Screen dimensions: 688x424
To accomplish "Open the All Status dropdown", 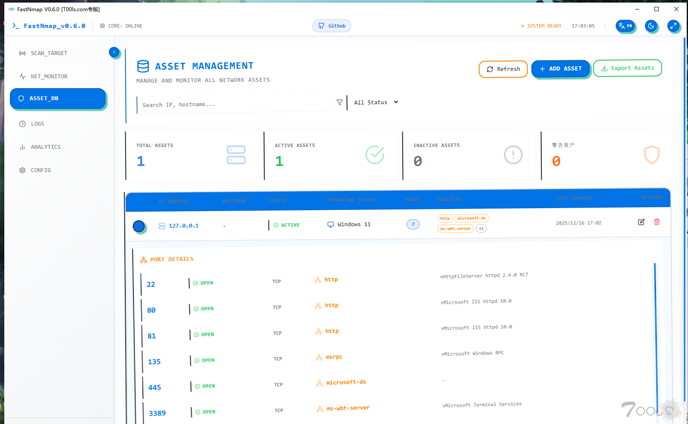I will click(376, 102).
